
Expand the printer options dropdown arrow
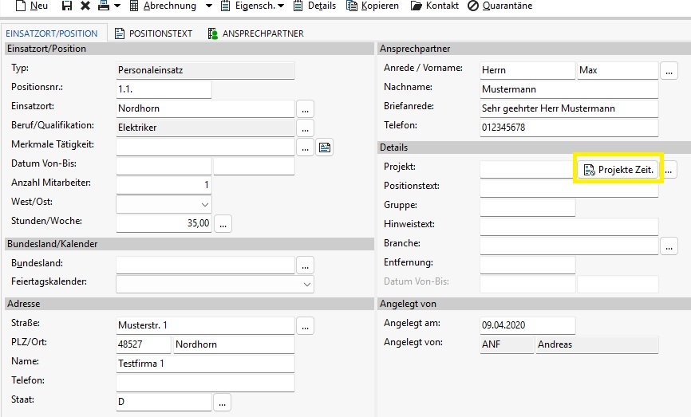tap(117, 6)
